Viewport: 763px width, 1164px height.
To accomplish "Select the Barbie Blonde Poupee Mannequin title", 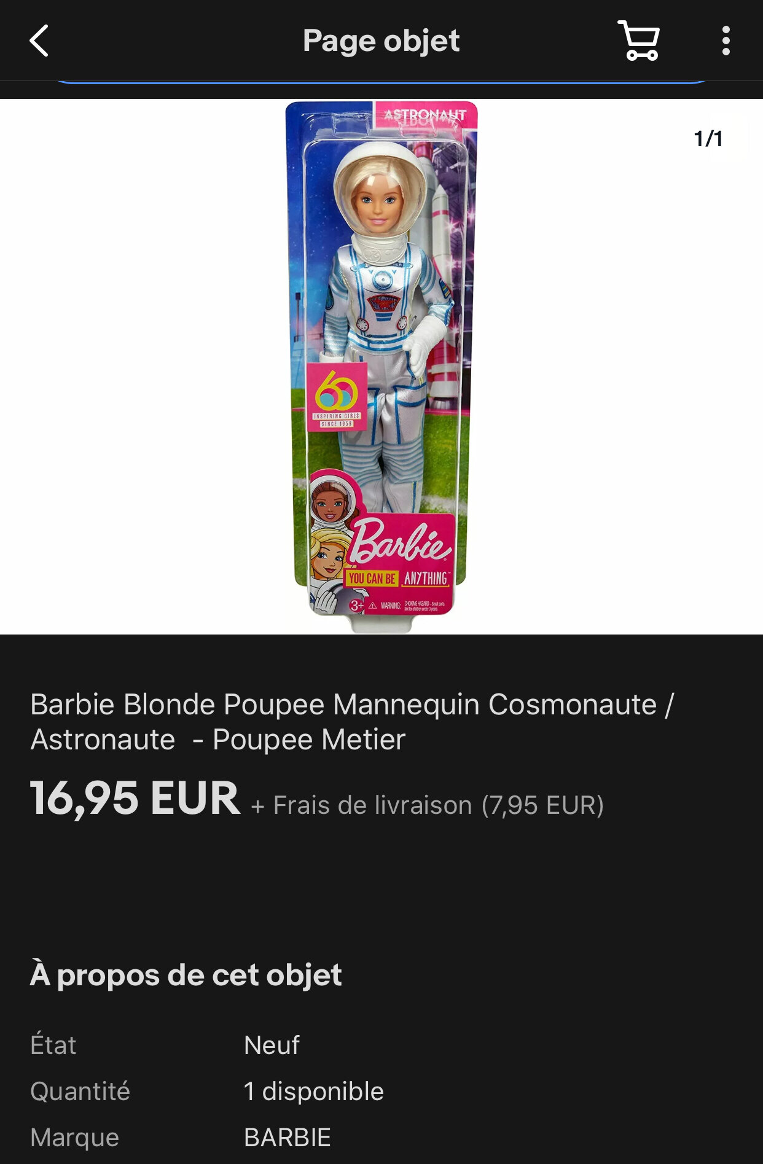I will pyautogui.click(x=353, y=722).
